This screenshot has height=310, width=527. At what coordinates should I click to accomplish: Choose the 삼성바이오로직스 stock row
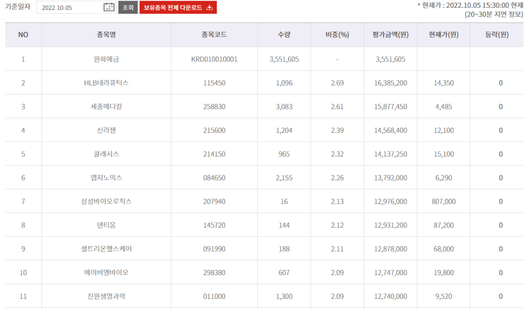(x=106, y=202)
